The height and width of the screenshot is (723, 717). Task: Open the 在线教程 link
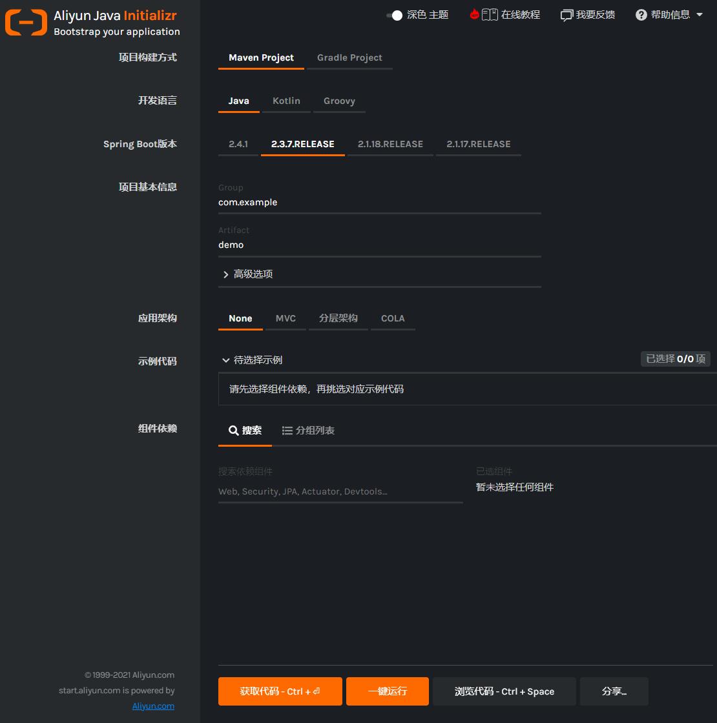pyautogui.click(x=521, y=15)
